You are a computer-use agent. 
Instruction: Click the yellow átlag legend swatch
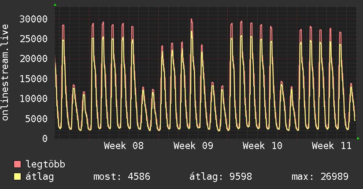17,177
